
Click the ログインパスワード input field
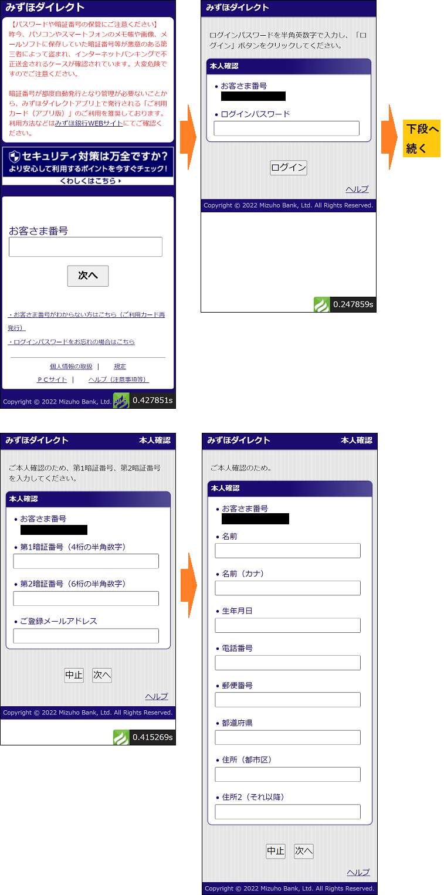(286, 128)
